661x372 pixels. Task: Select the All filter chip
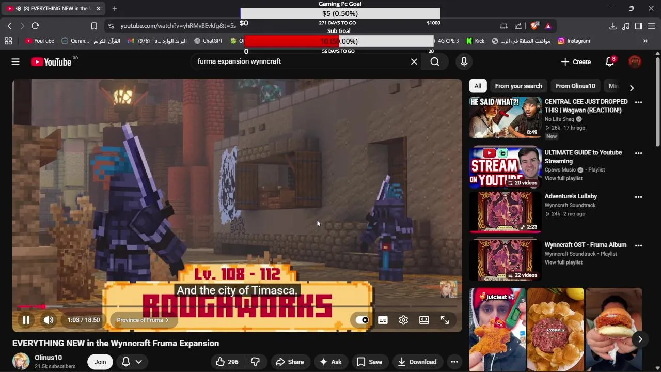(478, 86)
